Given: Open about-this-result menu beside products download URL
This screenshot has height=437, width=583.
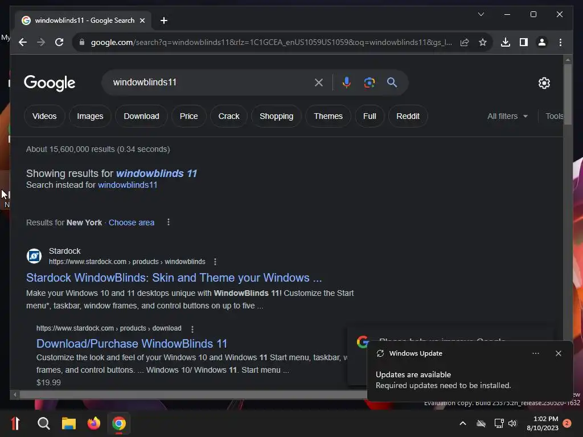Looking at the screenshot, I should click(x=192, y=329).
